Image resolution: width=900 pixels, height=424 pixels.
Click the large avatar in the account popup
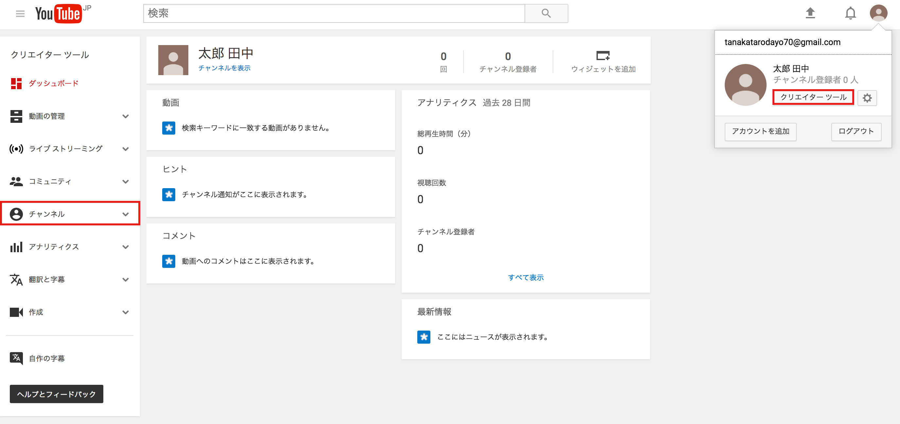(x=745, y=85)
